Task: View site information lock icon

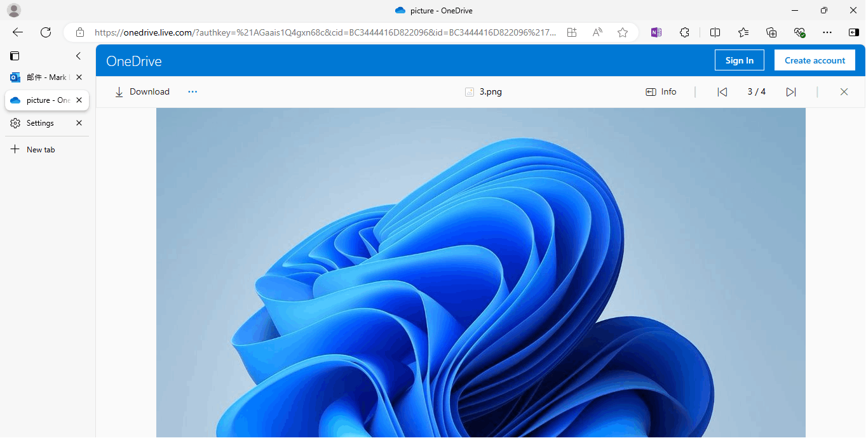Action: click(x=79, y=32)
